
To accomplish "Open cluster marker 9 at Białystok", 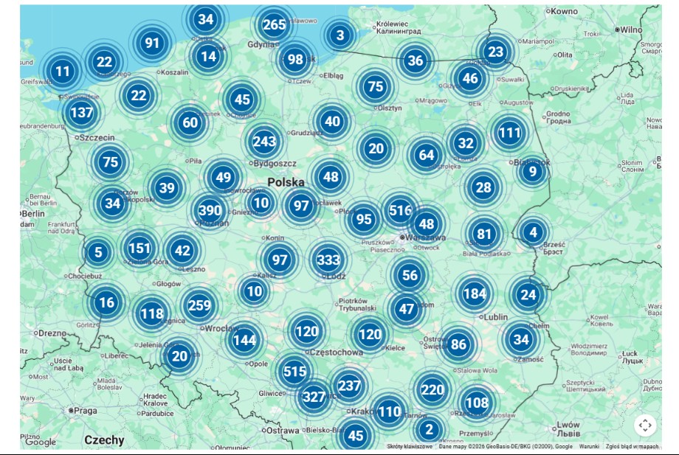I will click(533, 171).
